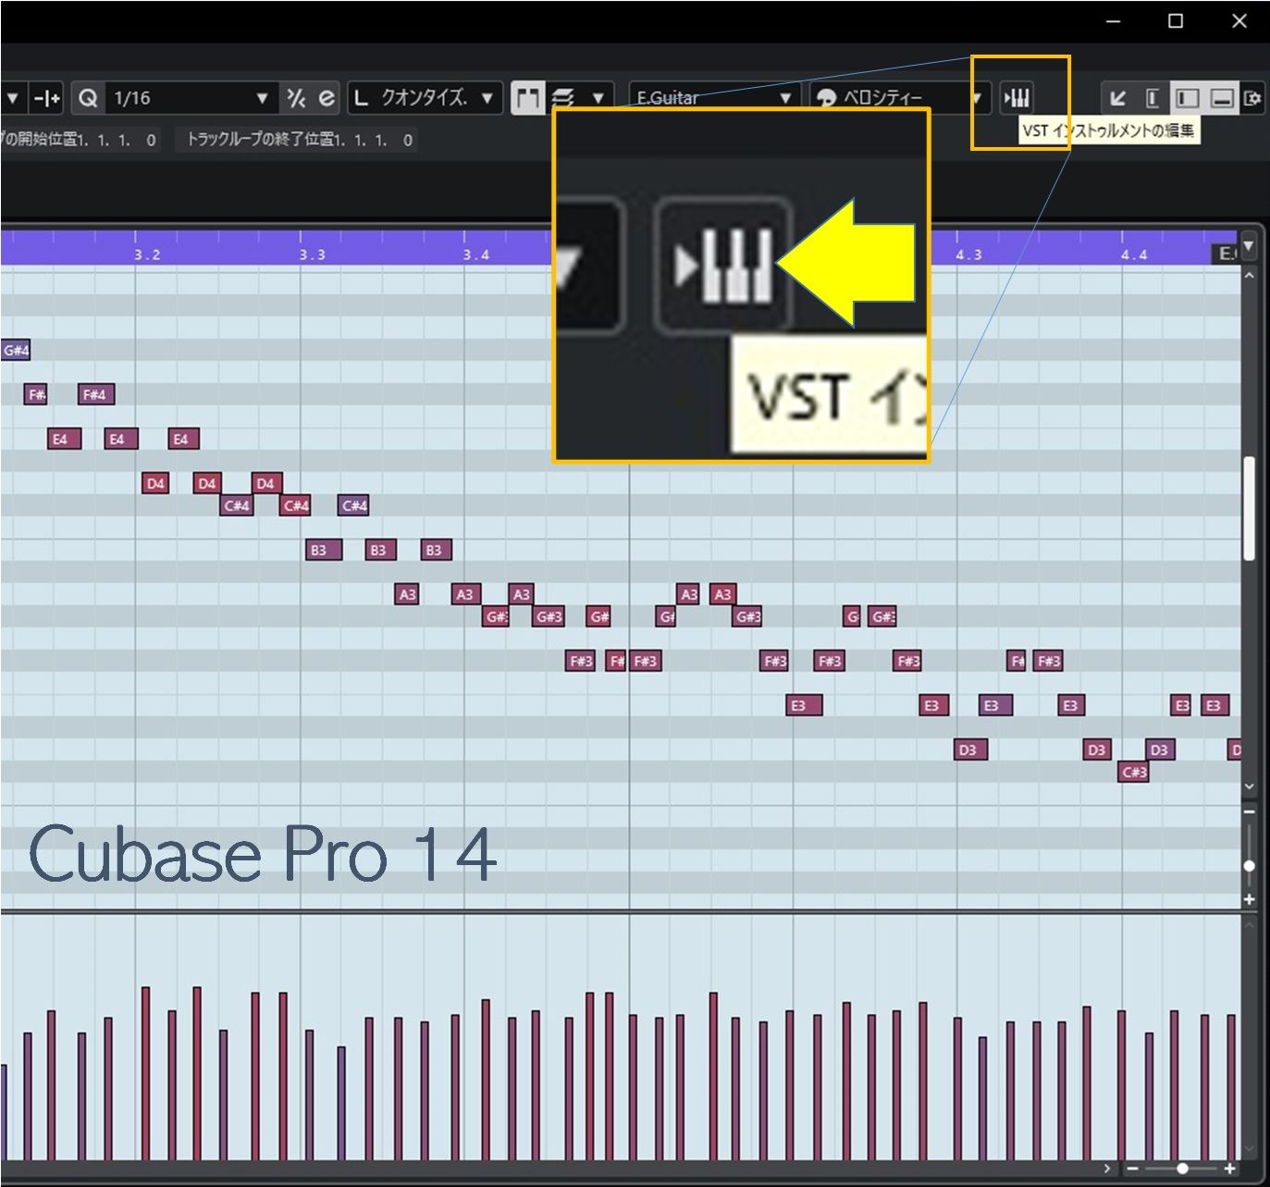
Task: Toggle the auto-apply quantize 'e' button
Action: pyautogui.click(x=327, y=98)
